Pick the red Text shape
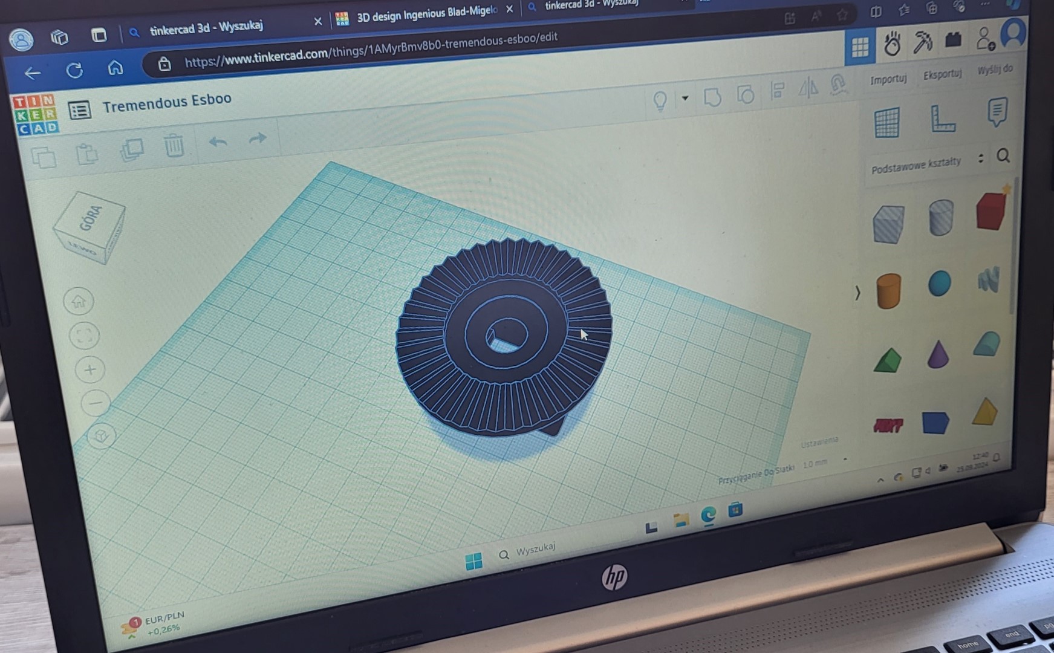This screenshot has height=653, width=1054. 888,426
